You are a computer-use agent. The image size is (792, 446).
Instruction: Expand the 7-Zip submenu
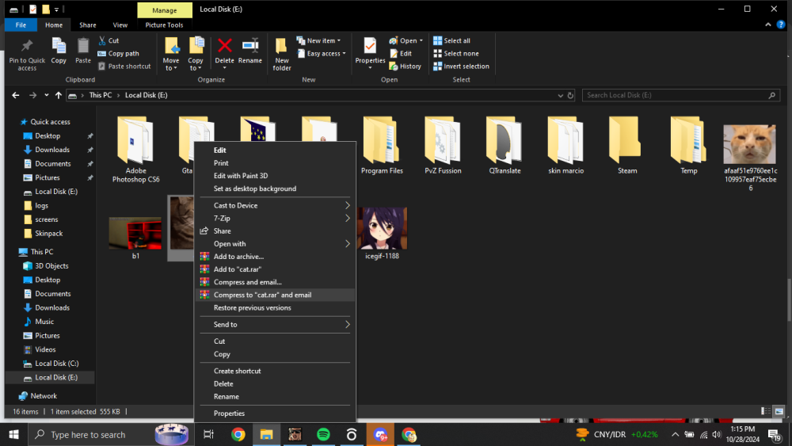(276, 218)
